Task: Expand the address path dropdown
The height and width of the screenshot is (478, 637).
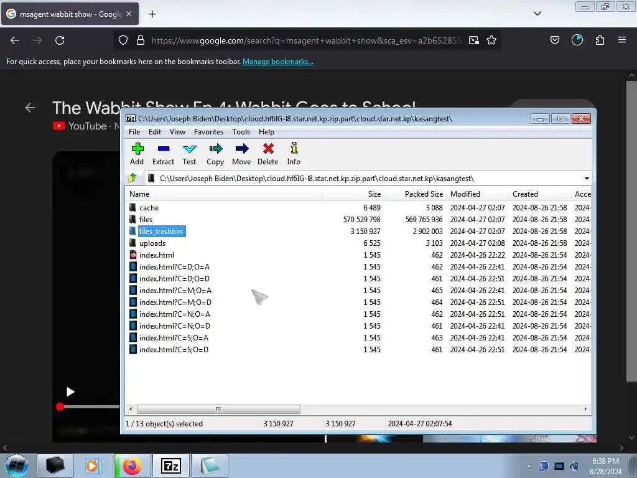Action: 587,179
